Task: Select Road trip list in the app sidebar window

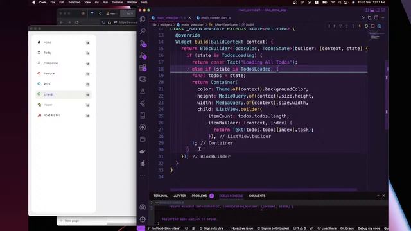Action: [64, 116]
